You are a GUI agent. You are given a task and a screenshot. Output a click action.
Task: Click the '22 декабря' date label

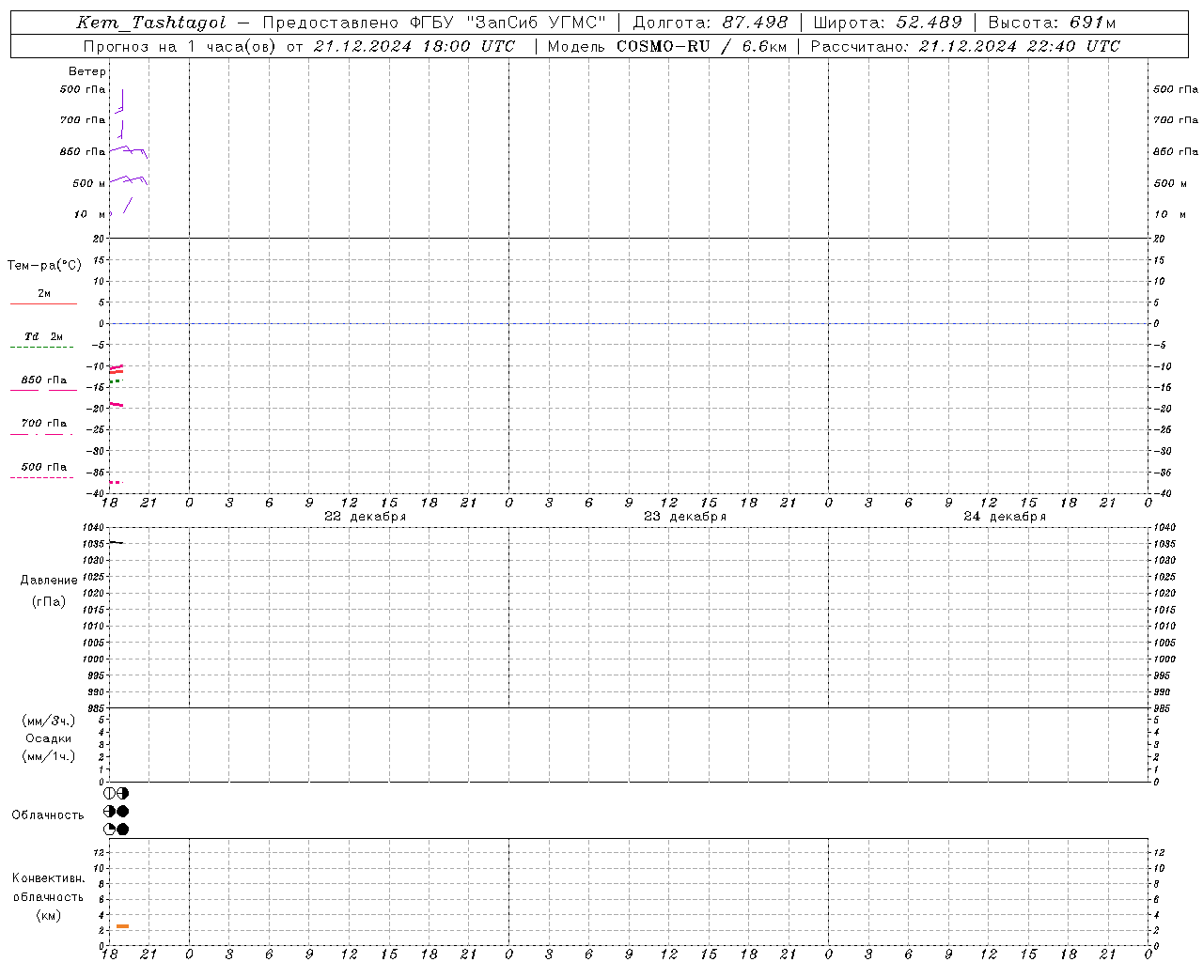(x=366, y=517)
